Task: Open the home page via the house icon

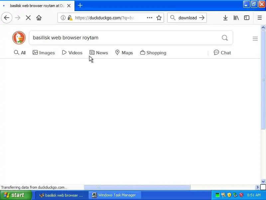Action: pyautogui.click(x=39, y=18)
